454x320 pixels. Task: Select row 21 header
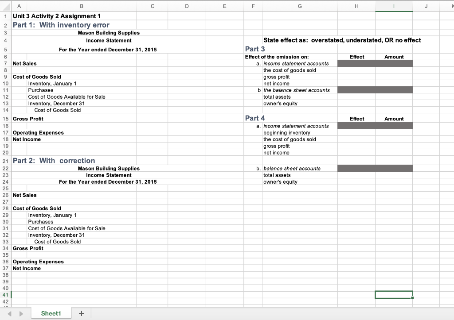point(5,161)
